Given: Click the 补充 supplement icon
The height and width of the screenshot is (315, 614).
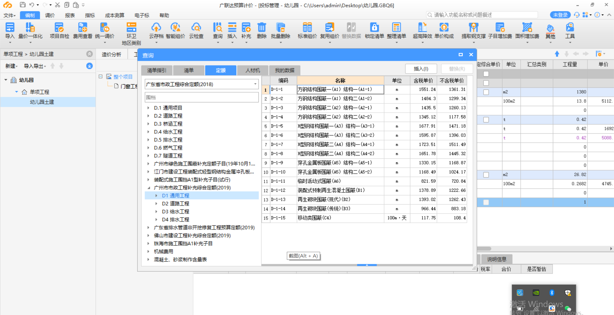Looking at the screenshot, I should pyautogui.click(x=246, y=31).
